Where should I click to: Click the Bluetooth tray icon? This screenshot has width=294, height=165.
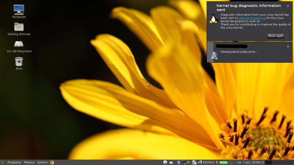[x=179, y=162]
